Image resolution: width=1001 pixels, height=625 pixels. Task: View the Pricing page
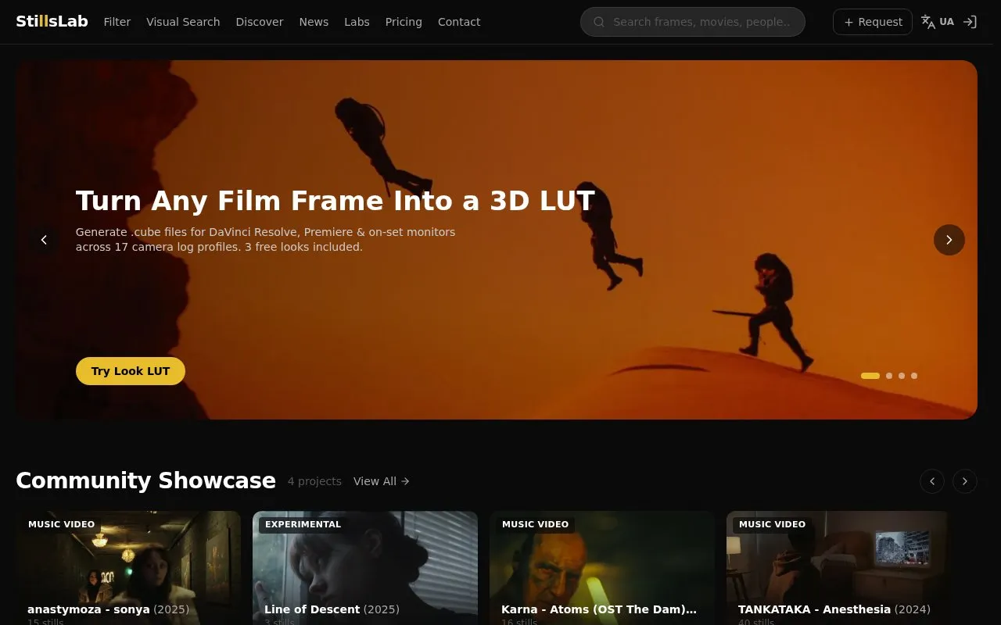404,22
